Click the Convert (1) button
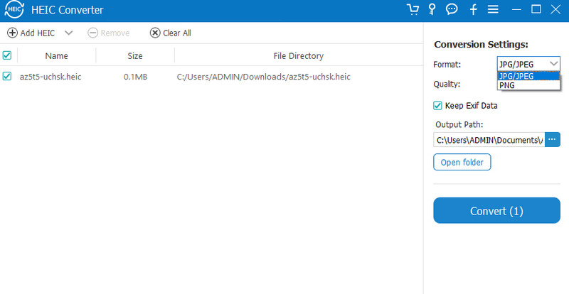Viewport: 569px width, 294px height. coord(496,211)
